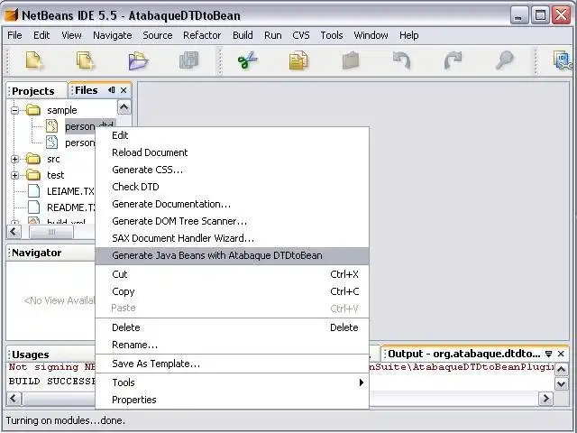577x433 pixels.
Task: Click the Cut scissors toolbar icon
Action: pyautogui.click(x=248, y=60)
